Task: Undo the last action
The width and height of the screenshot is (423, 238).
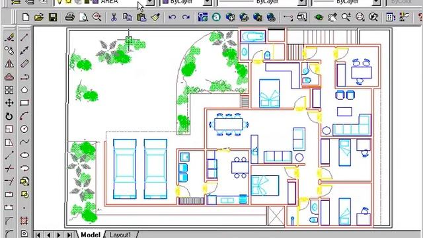Action: coord(172,17)
